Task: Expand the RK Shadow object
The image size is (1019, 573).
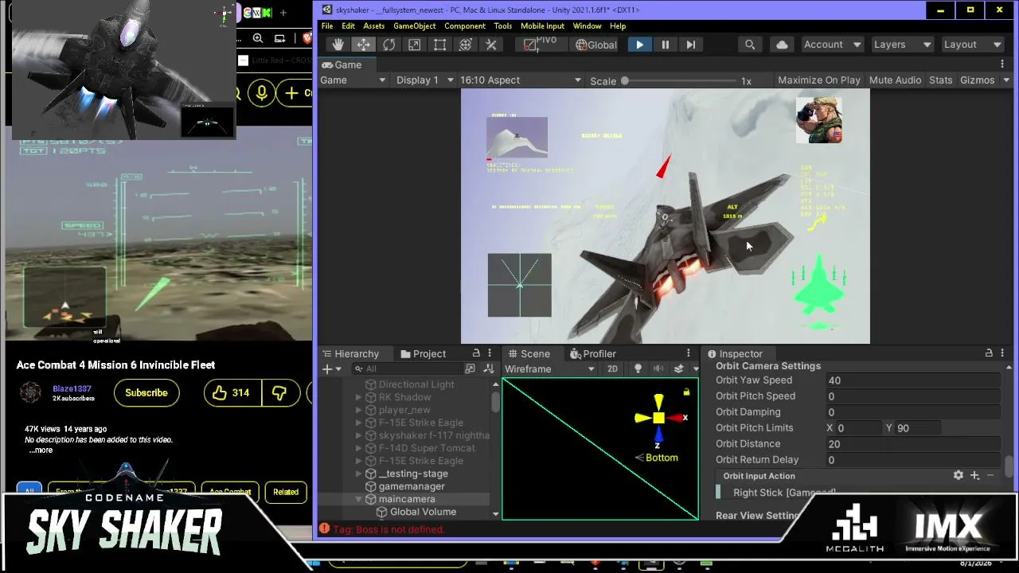Action: pos(359,397)
